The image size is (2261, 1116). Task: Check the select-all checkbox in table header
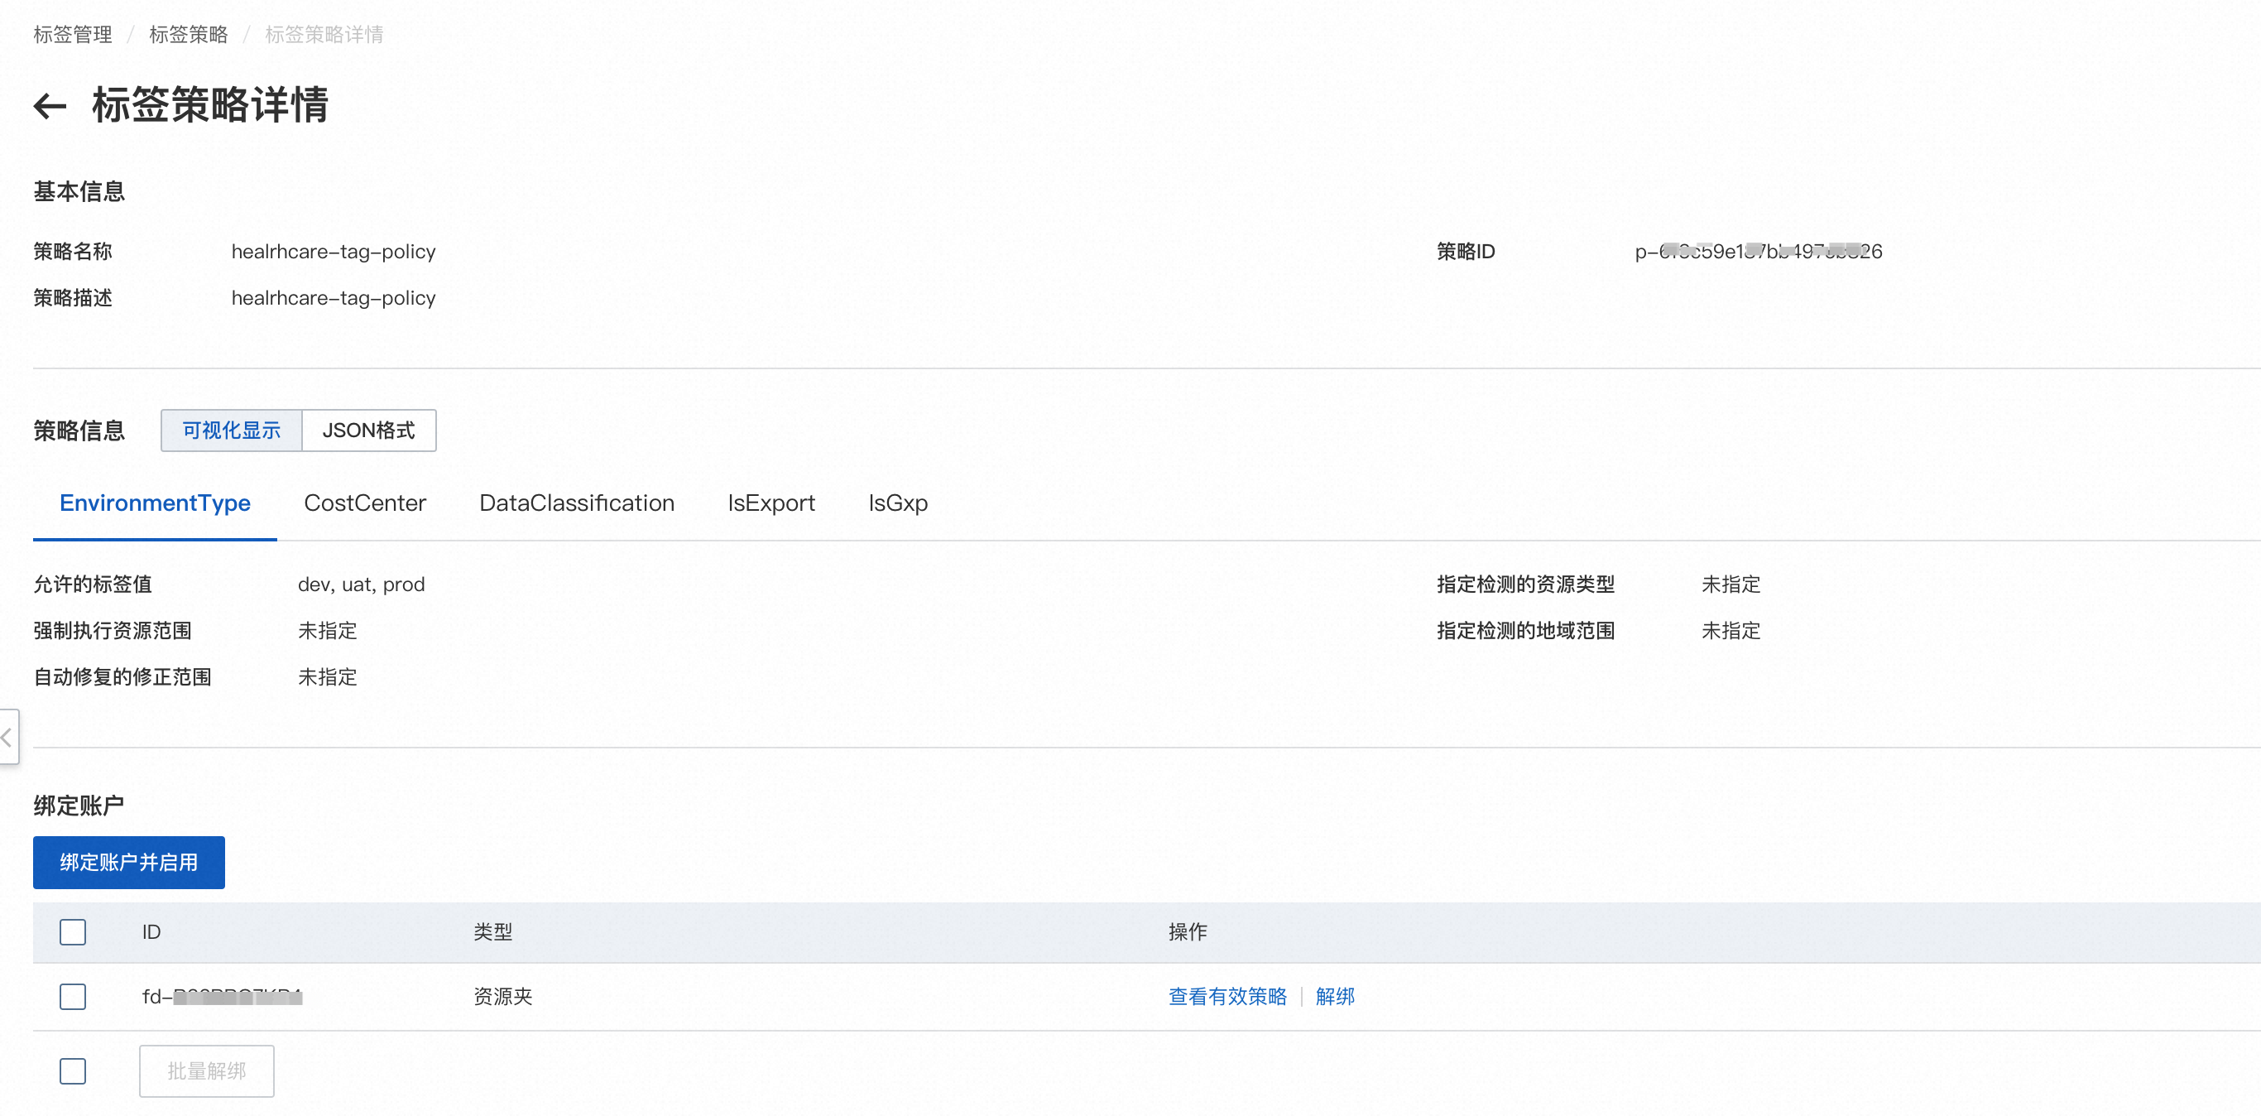[73, 931]
